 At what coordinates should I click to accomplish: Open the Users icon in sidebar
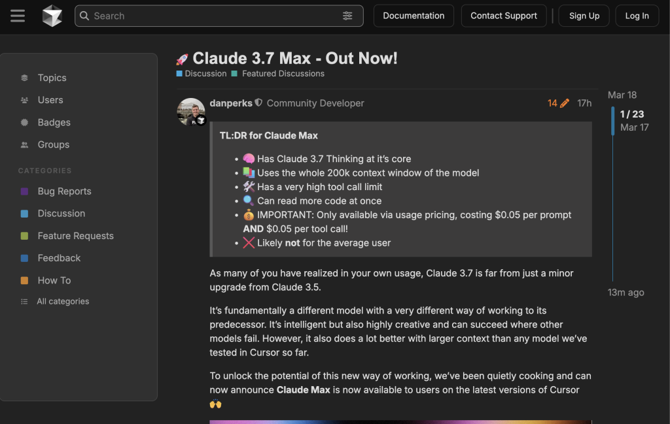tap(25, 100)
